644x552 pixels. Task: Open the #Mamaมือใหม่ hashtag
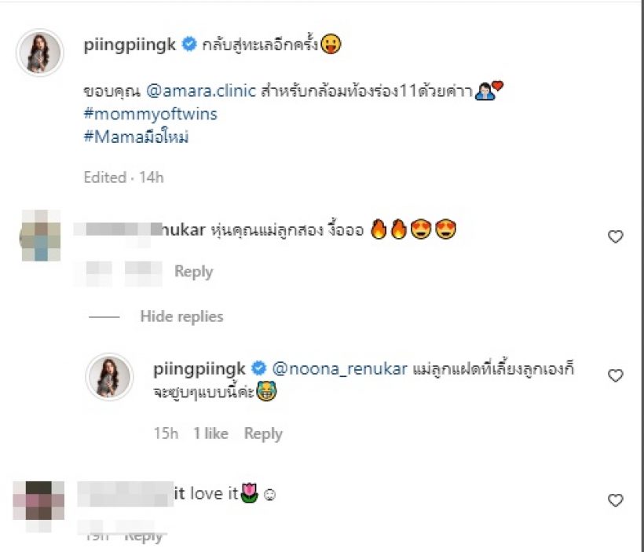[137, 137]
